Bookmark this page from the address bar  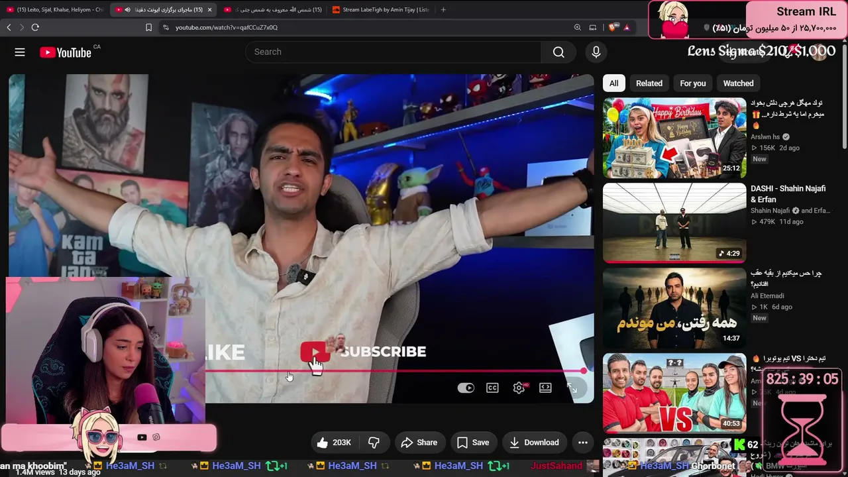tap(148, 27)
